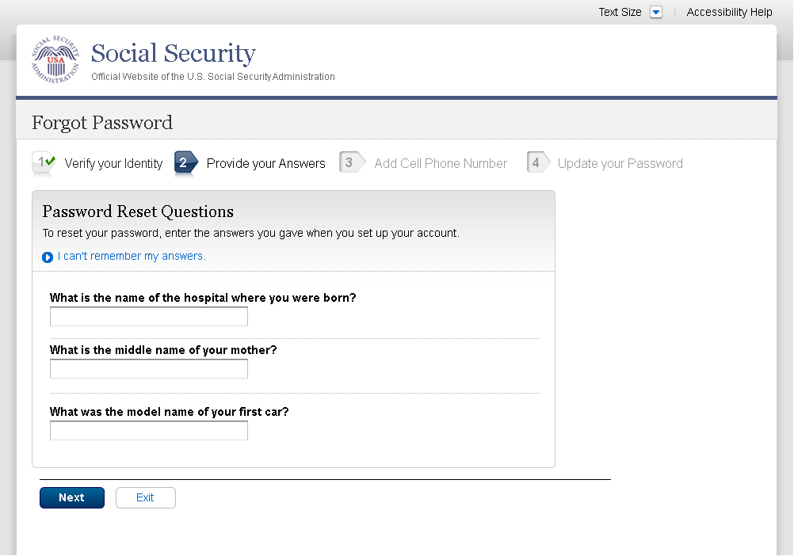Click the blue step 2 number badge
This screenshot has height=556, width=794.
pyautogui.click(x=184, y=162)
